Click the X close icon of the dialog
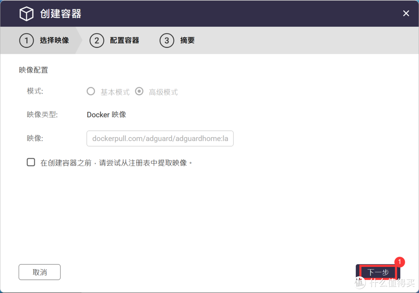Image resolution: width=419 pixels, height=293 pixels. [406, 13]
